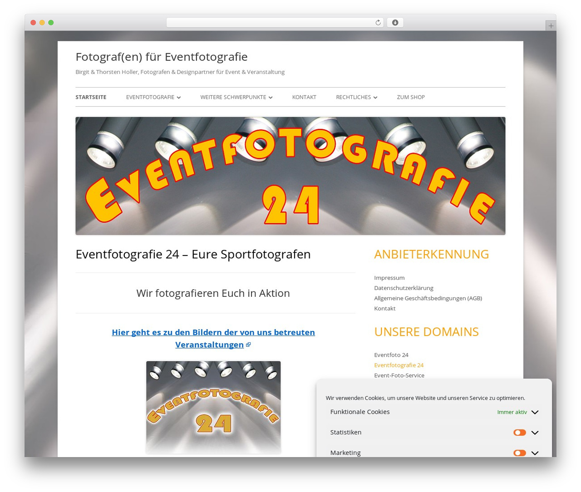Click the large Eventfotografie 24 header banner
The width and height of the screenshot is (581, 492).
[290, 176]
